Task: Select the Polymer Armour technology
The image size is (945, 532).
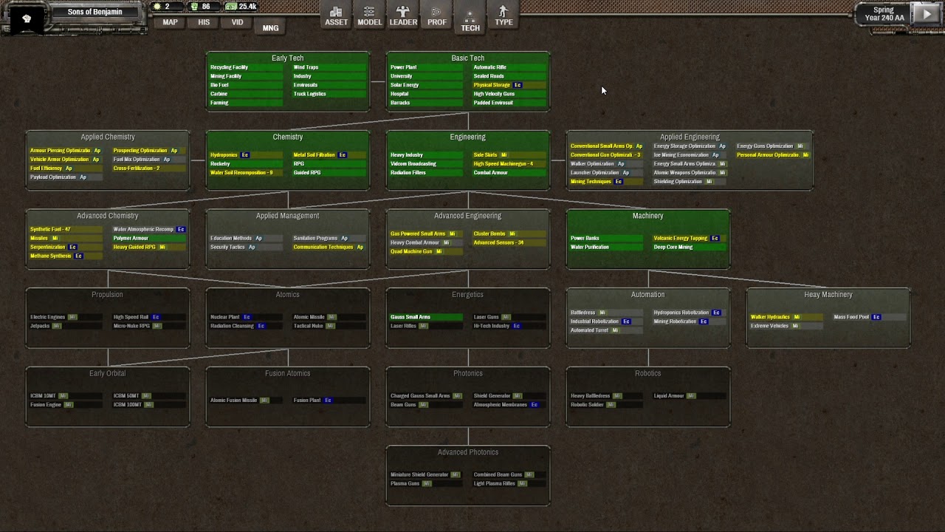Action: (149, 238)
